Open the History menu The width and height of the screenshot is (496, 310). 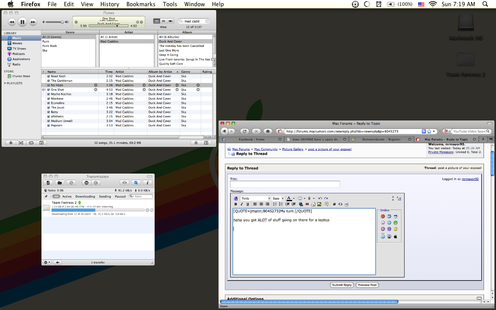coord(110,4)
